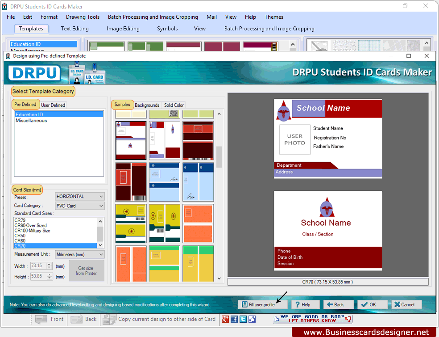Expand the Preset dropdown showing HORIZONTAL

coord(80,196)
